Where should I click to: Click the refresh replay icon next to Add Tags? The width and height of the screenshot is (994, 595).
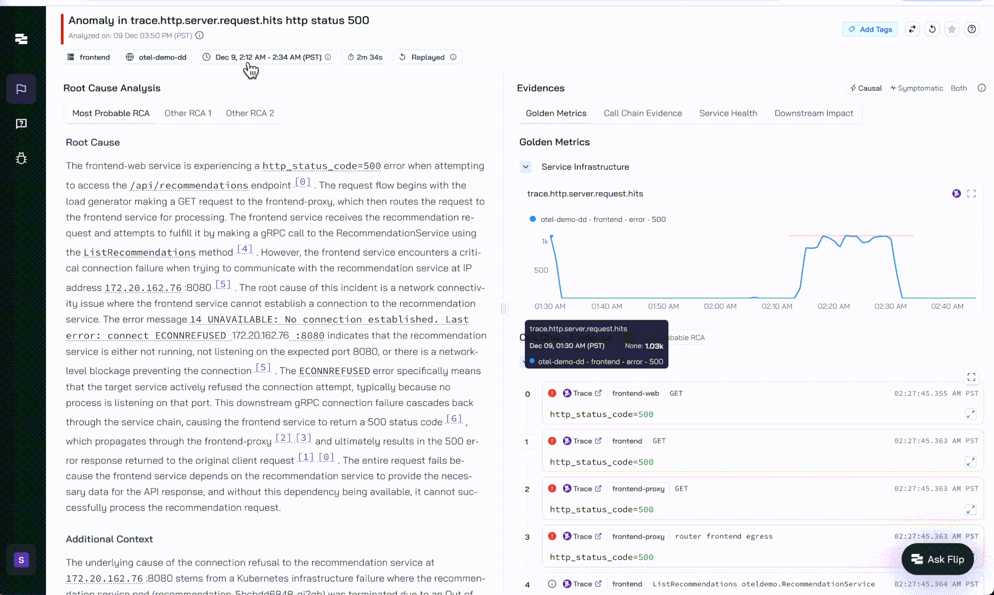[x=932, y=29]
